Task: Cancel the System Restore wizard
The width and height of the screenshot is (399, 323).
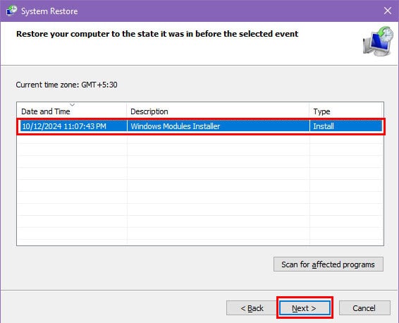Action: click(364, 308)
